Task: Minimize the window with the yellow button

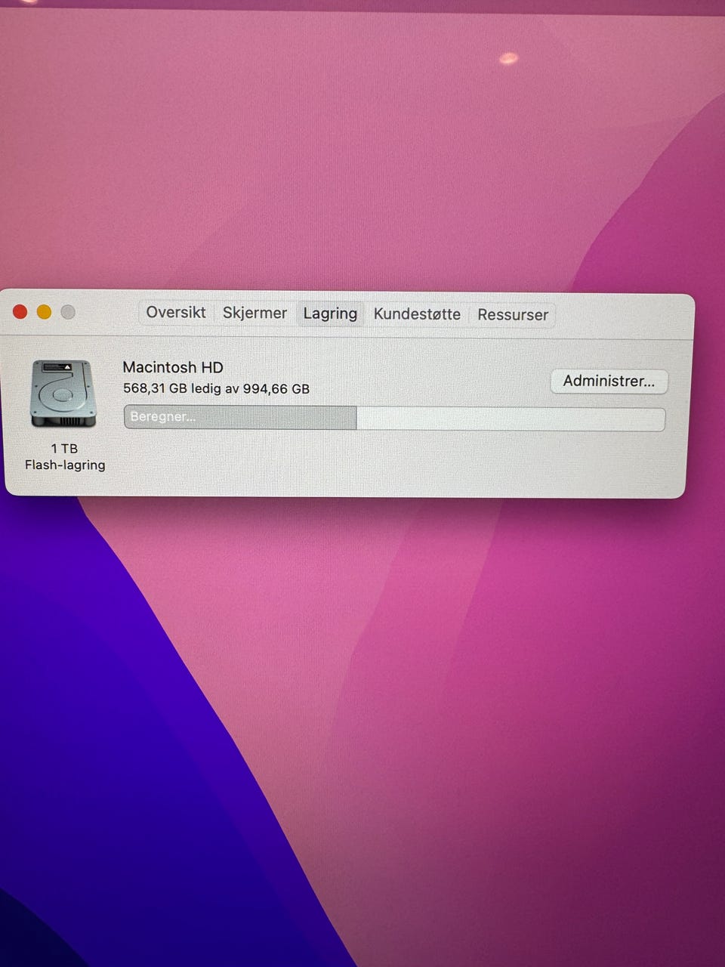Action: [44, 312]
